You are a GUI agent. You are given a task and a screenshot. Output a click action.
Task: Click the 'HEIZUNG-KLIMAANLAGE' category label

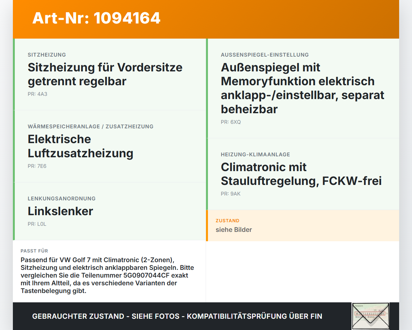255,154
